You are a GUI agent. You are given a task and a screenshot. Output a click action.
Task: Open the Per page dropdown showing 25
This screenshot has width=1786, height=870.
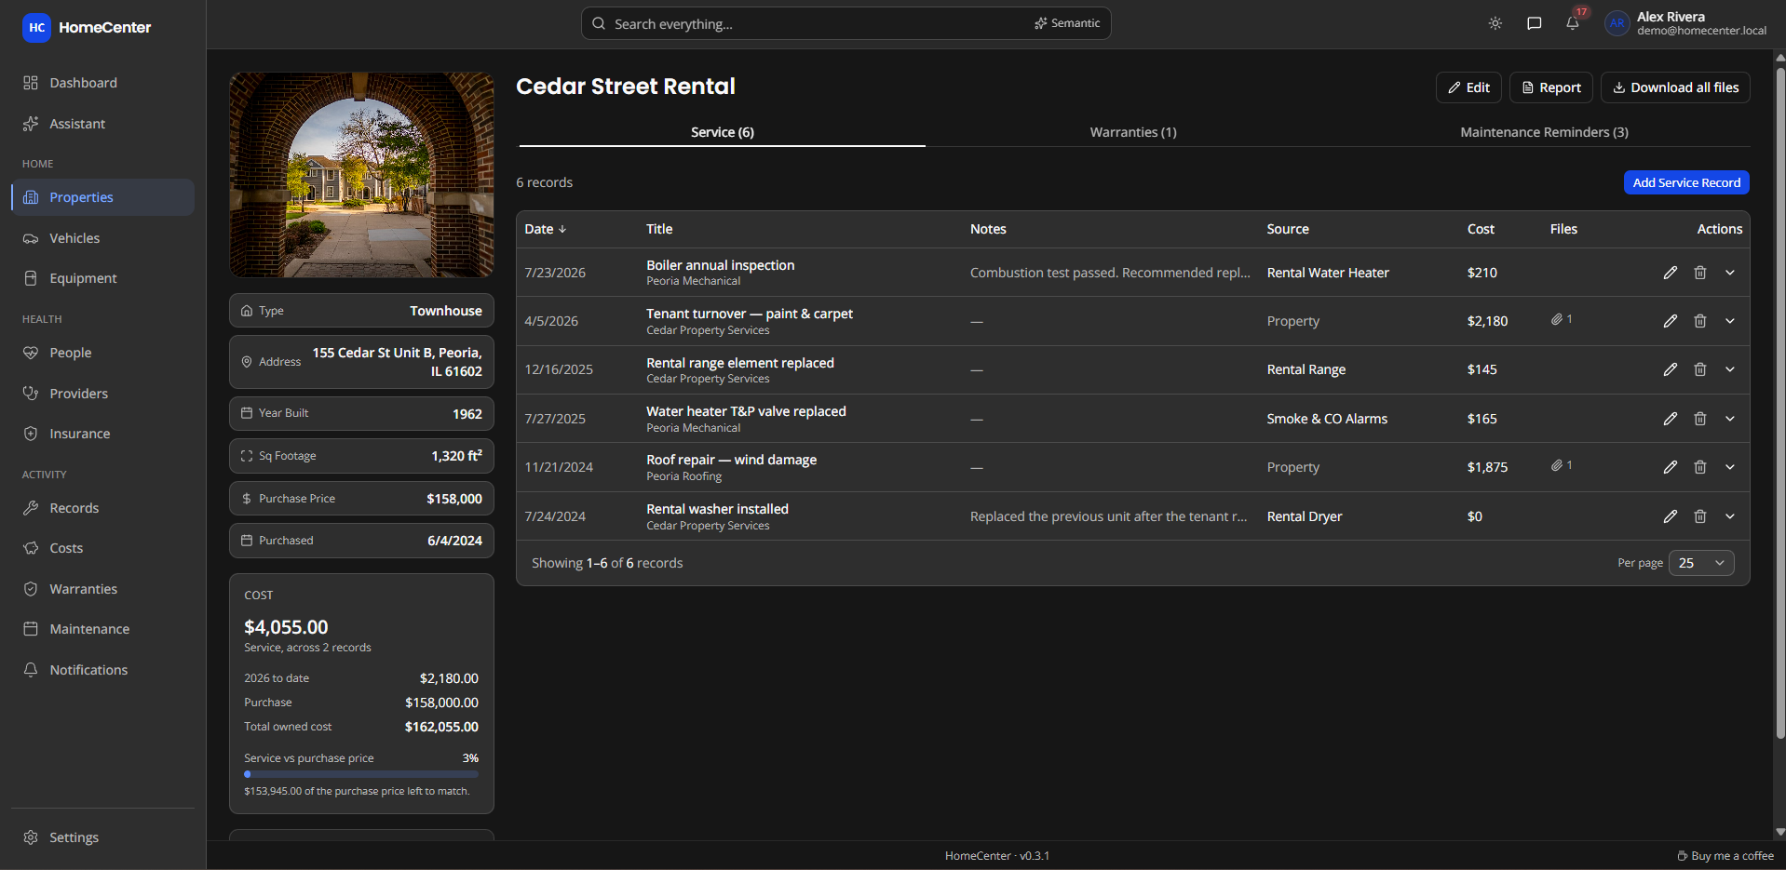1701,563
